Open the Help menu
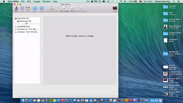The image size is (183, 103). (x=55, y=1)
